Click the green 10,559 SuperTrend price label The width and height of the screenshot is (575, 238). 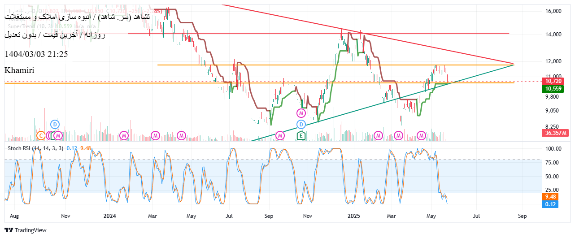555,89
